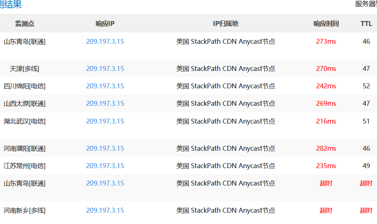Open the IP link for 山西太原[联通]

(x=105, y=103)
